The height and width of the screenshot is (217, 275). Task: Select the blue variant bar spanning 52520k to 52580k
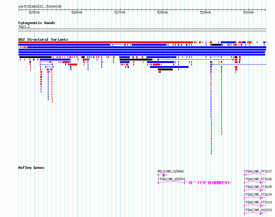point(55,60)
